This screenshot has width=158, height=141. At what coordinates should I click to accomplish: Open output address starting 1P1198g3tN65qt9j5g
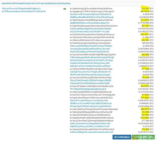tap(88, 89)
